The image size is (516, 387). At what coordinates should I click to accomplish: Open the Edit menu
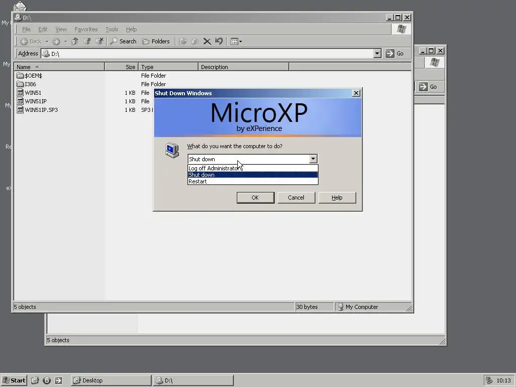tap(43, 29)
